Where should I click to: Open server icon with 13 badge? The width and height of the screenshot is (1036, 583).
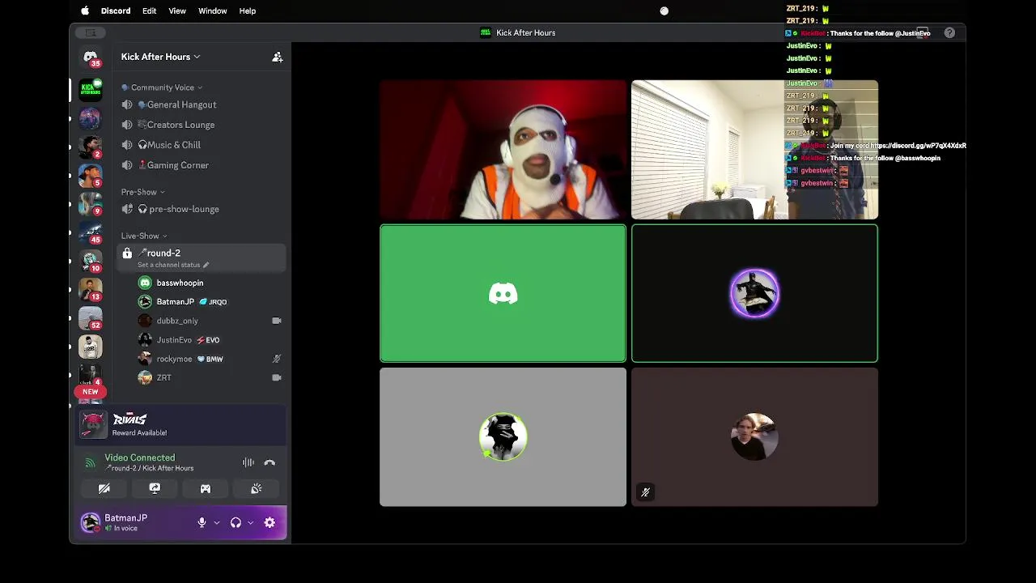coord(90,290)
